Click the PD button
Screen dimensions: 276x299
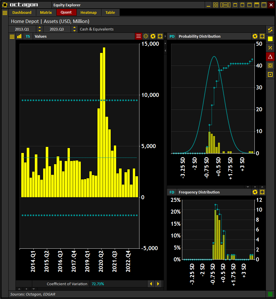pos(172,37)
